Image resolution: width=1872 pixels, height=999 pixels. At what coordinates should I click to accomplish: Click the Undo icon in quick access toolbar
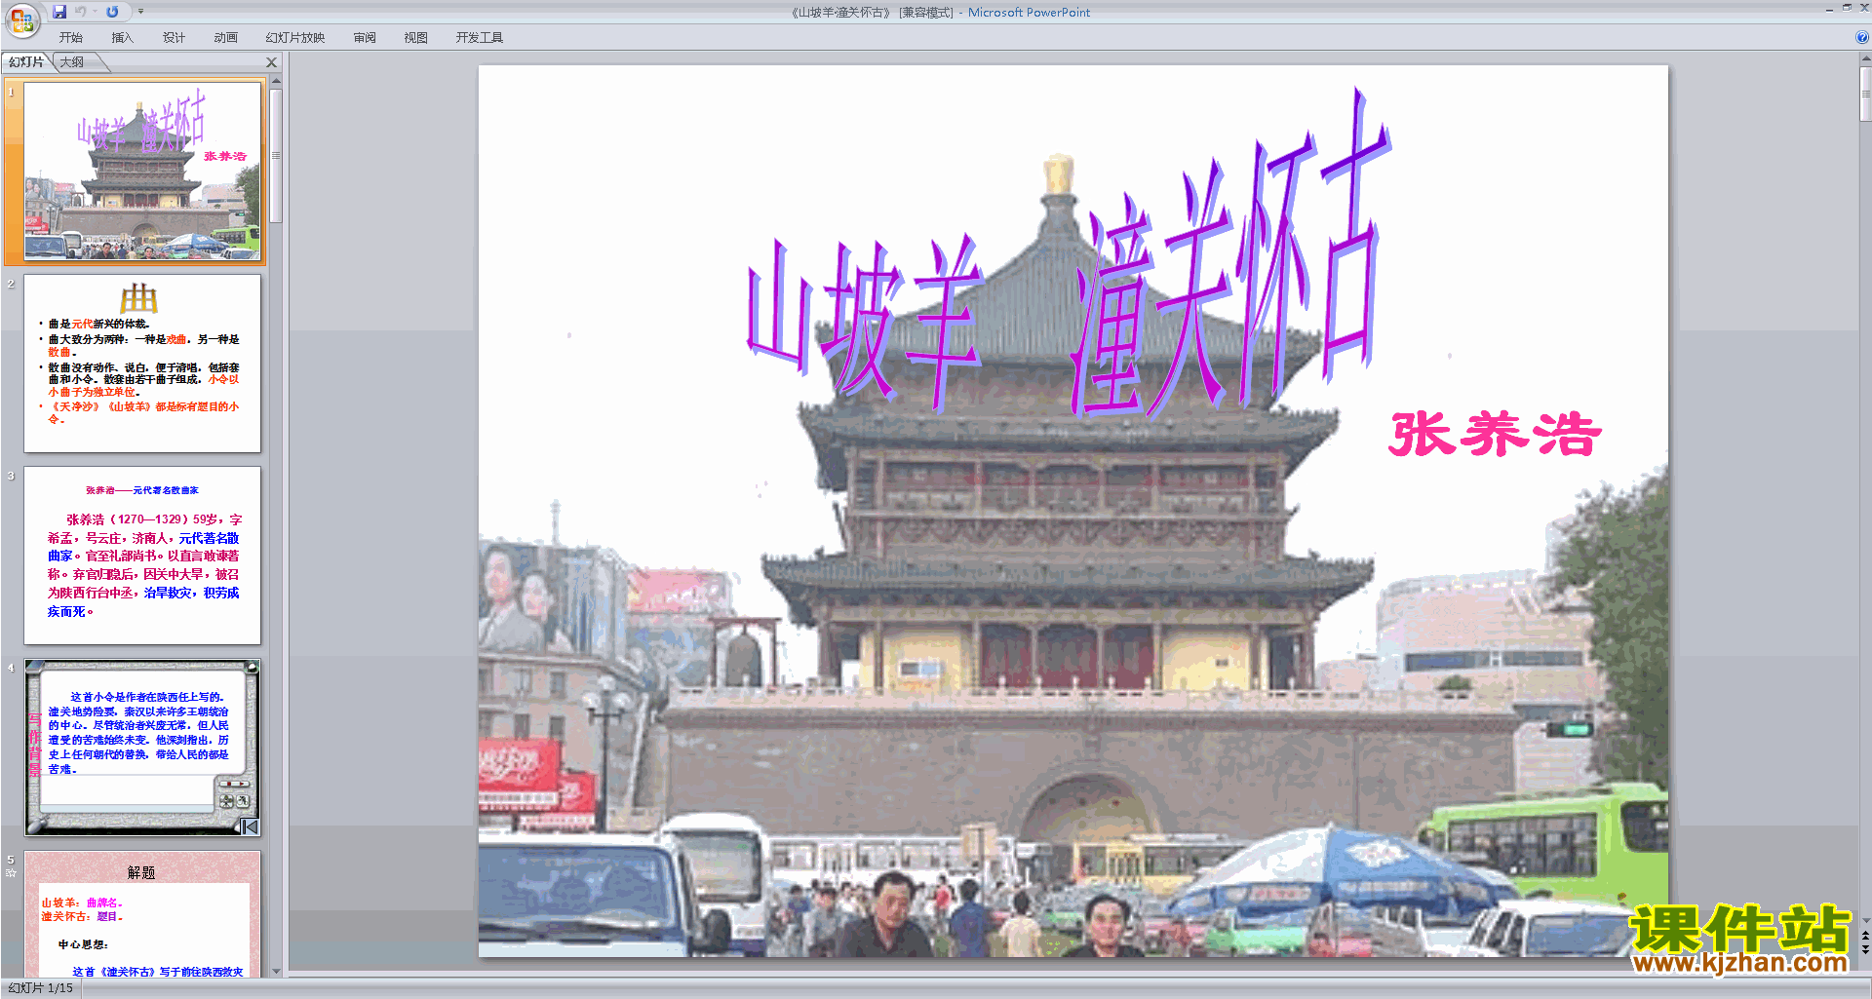click(81, 12)
